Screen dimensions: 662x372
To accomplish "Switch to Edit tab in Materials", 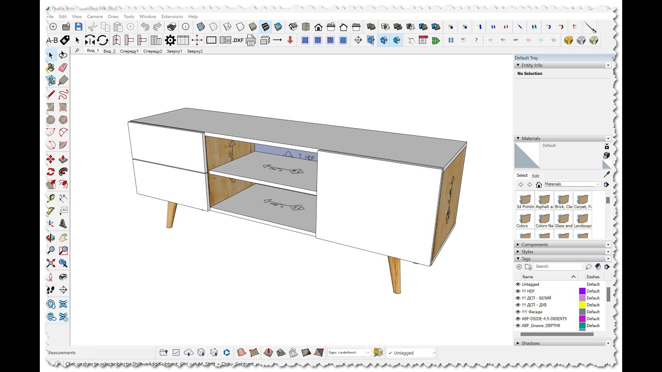I will coord(536,176).
